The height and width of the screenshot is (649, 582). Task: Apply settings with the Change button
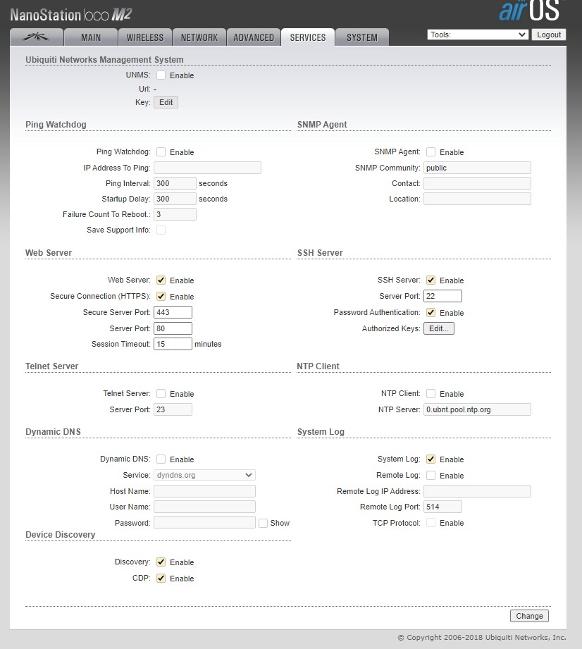click(529, 616)
